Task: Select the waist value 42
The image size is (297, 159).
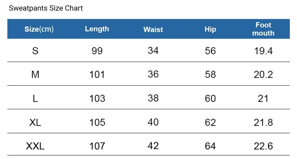Action: click(153, 146)
